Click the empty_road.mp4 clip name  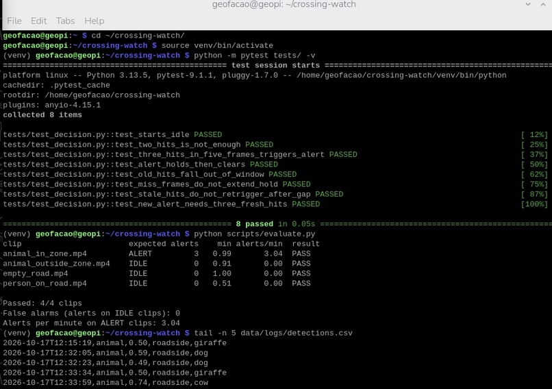(x=35, y=273)
